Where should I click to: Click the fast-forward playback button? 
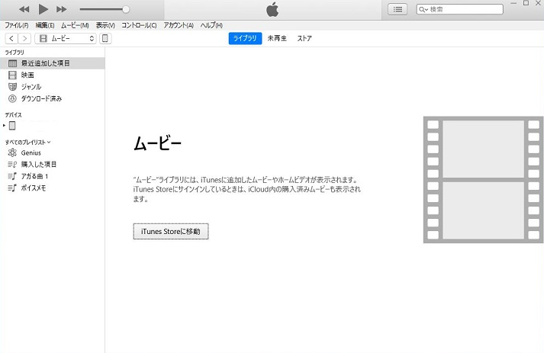coord(61,9)
